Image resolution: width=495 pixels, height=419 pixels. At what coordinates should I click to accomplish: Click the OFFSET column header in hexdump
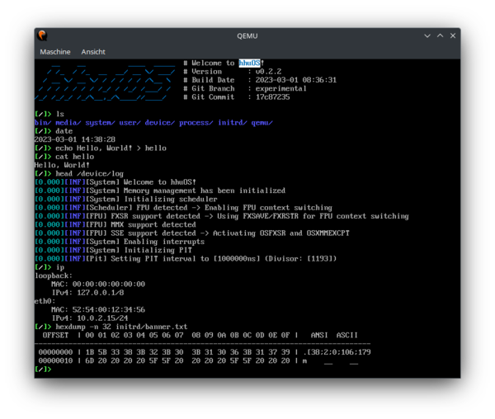point(55,336)
